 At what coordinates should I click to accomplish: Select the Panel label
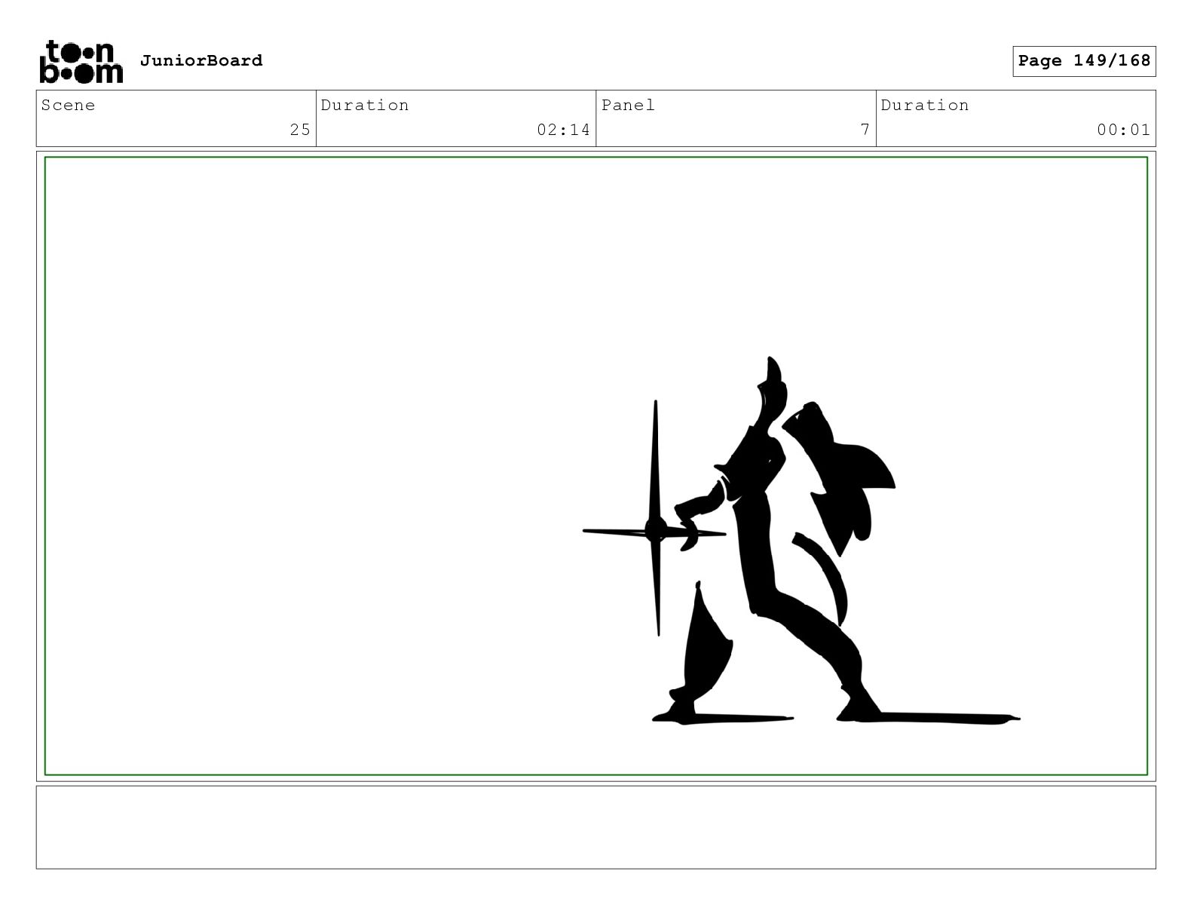(x=628, y=105)
